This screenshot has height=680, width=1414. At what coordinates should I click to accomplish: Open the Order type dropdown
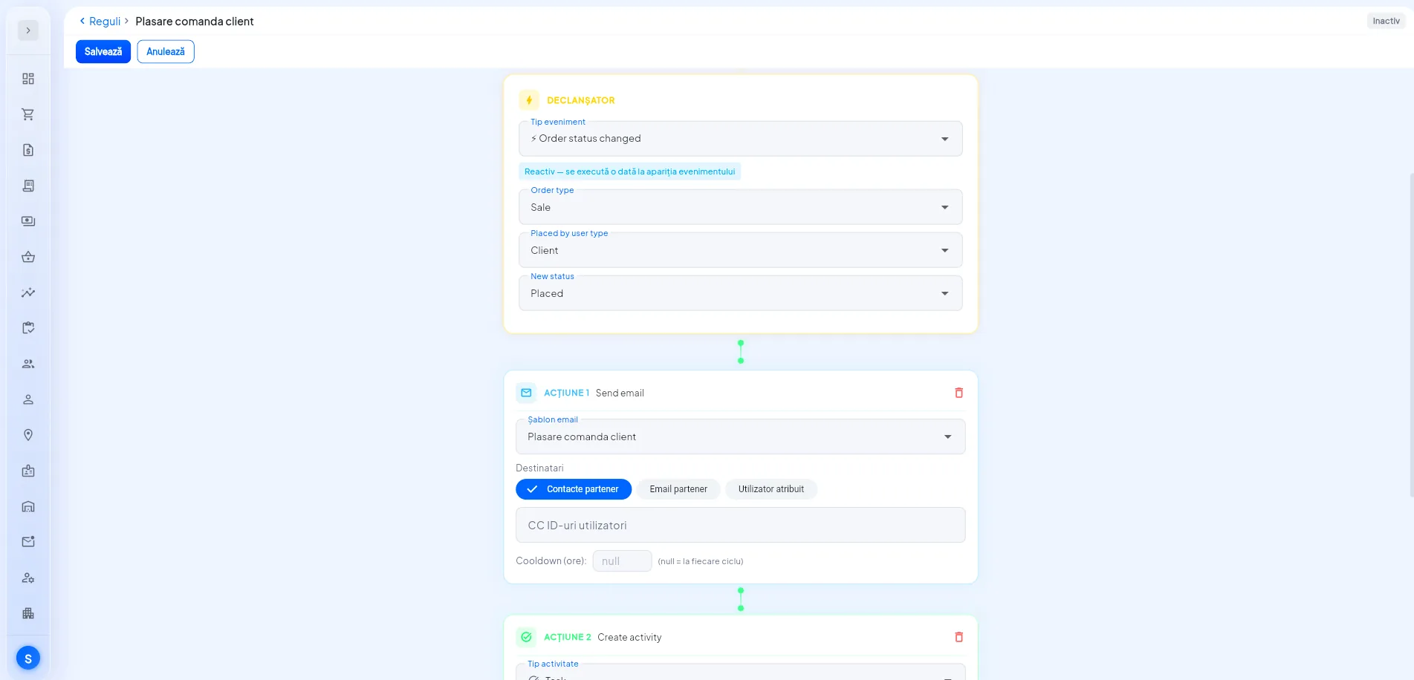pos(740,207)
